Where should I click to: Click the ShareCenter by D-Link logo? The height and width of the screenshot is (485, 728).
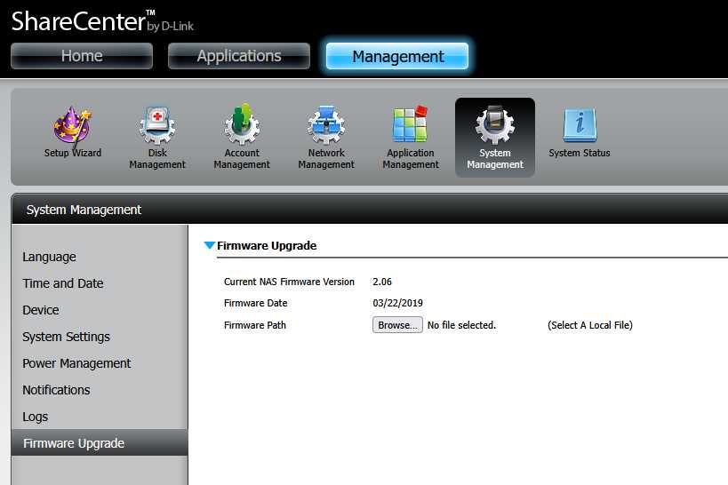[x=102, y=21]
